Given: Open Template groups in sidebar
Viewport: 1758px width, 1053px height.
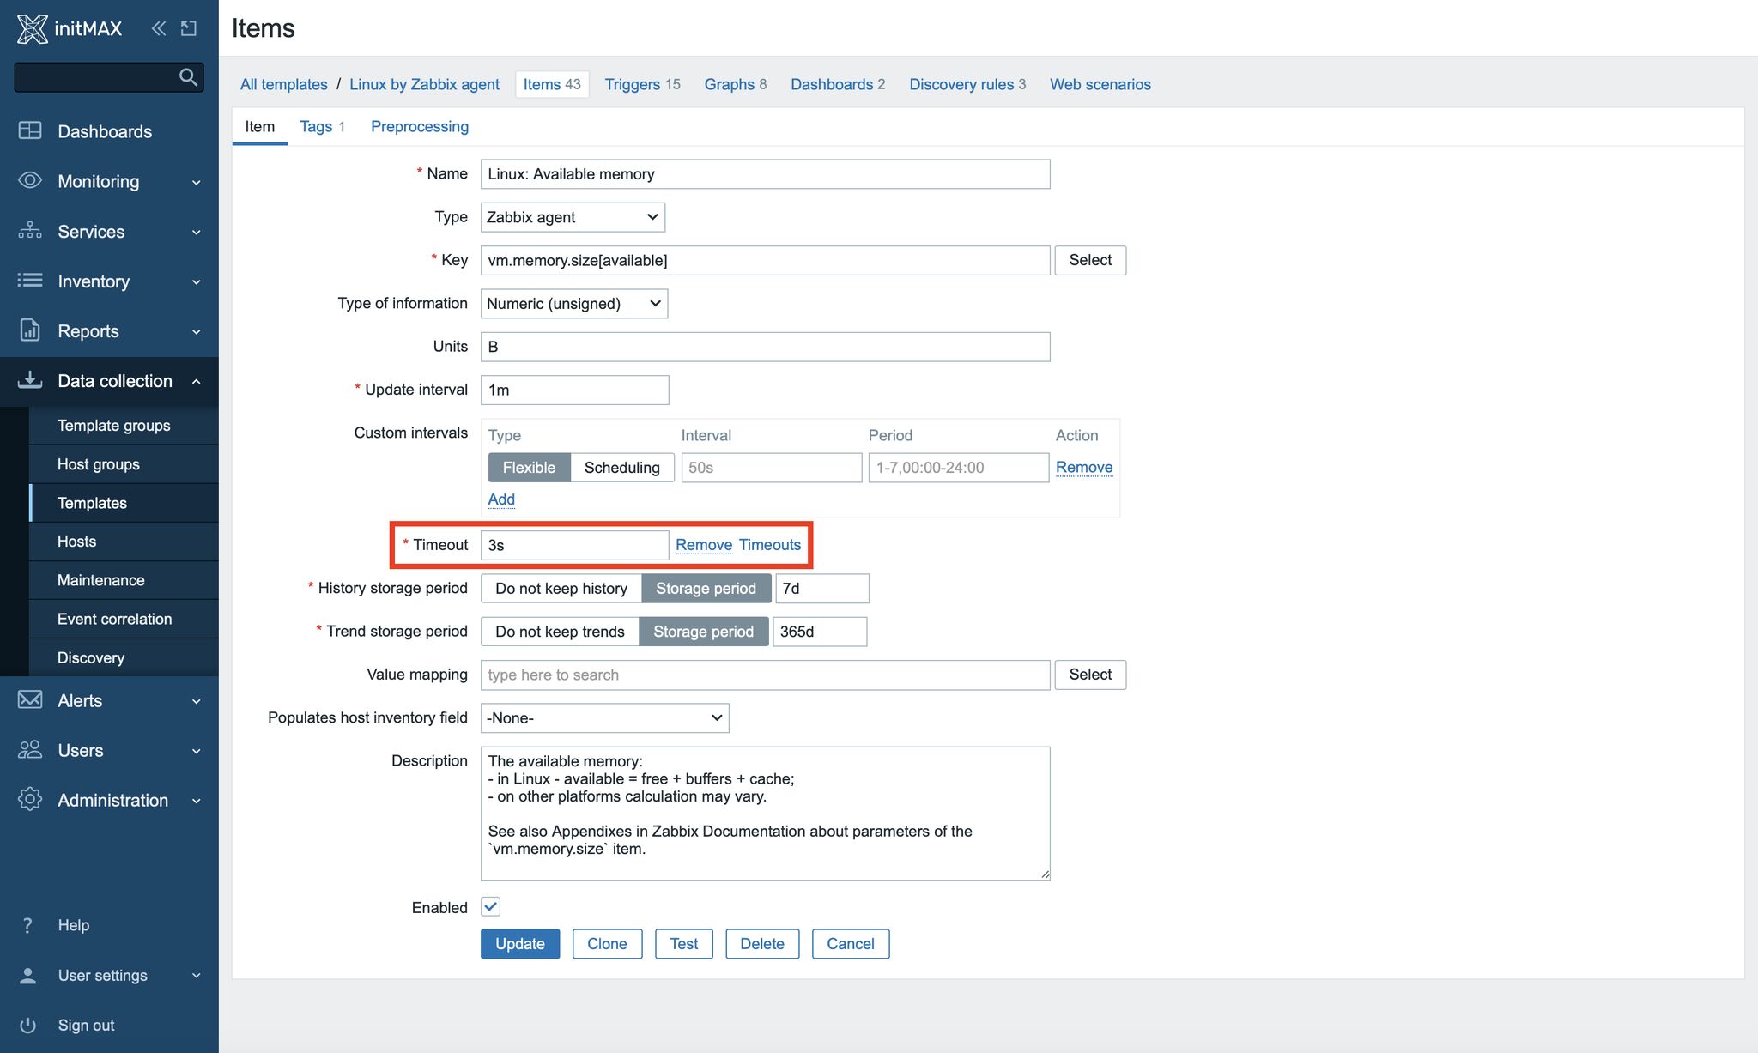Looking at the screenshot, I should click(x=114, y=426).
